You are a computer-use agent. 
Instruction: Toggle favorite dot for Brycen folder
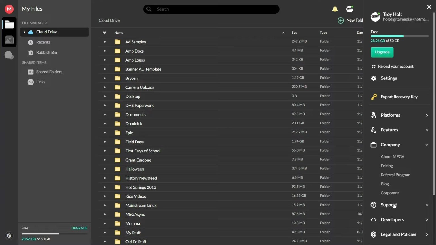(105, 78)
